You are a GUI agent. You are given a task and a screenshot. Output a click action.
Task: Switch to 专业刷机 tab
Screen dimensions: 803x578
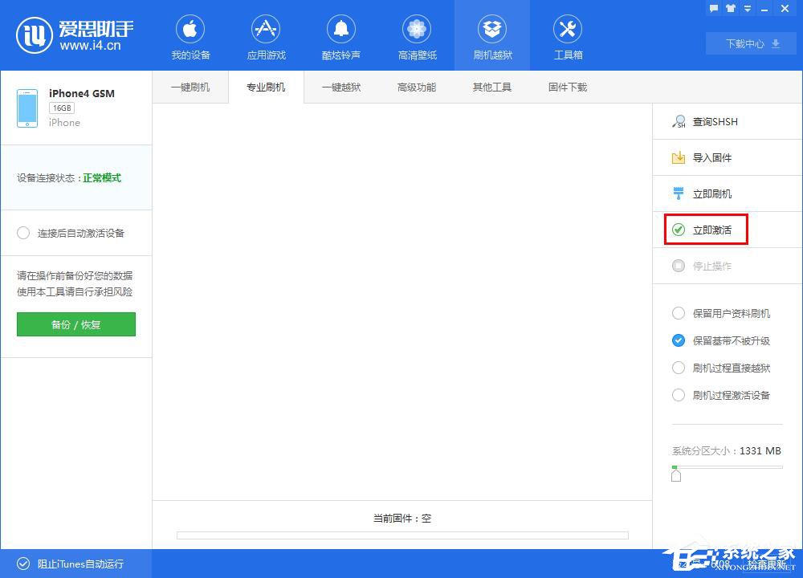(266, 87)
